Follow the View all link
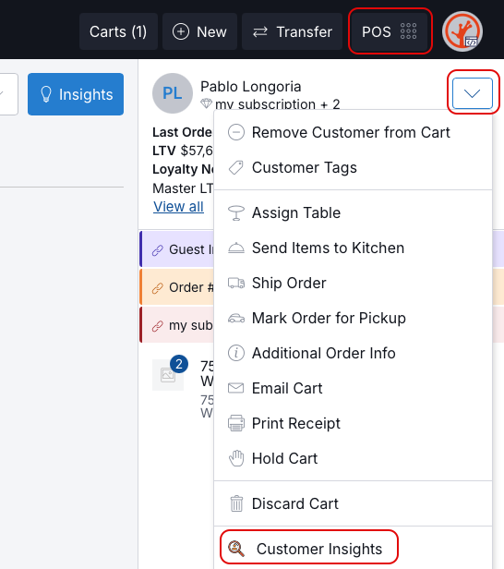Screen dimensions: 504x569 pos(178,207)
